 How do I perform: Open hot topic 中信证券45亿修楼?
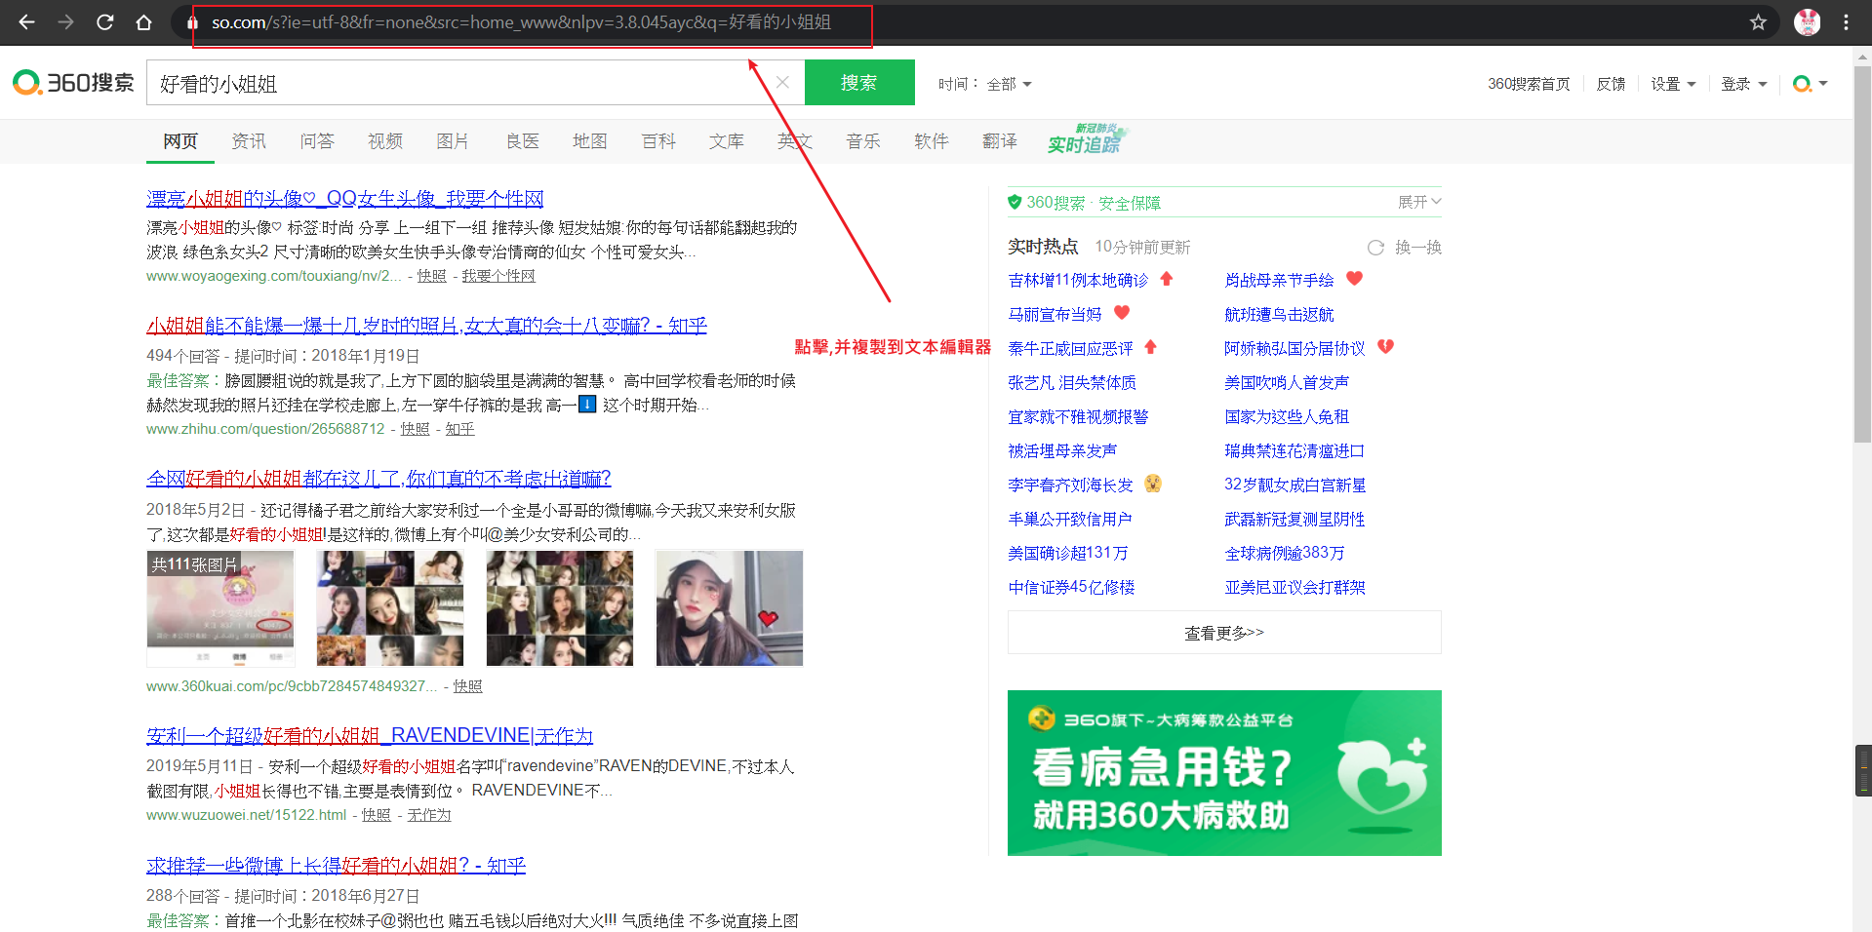tap(1071, 587)
